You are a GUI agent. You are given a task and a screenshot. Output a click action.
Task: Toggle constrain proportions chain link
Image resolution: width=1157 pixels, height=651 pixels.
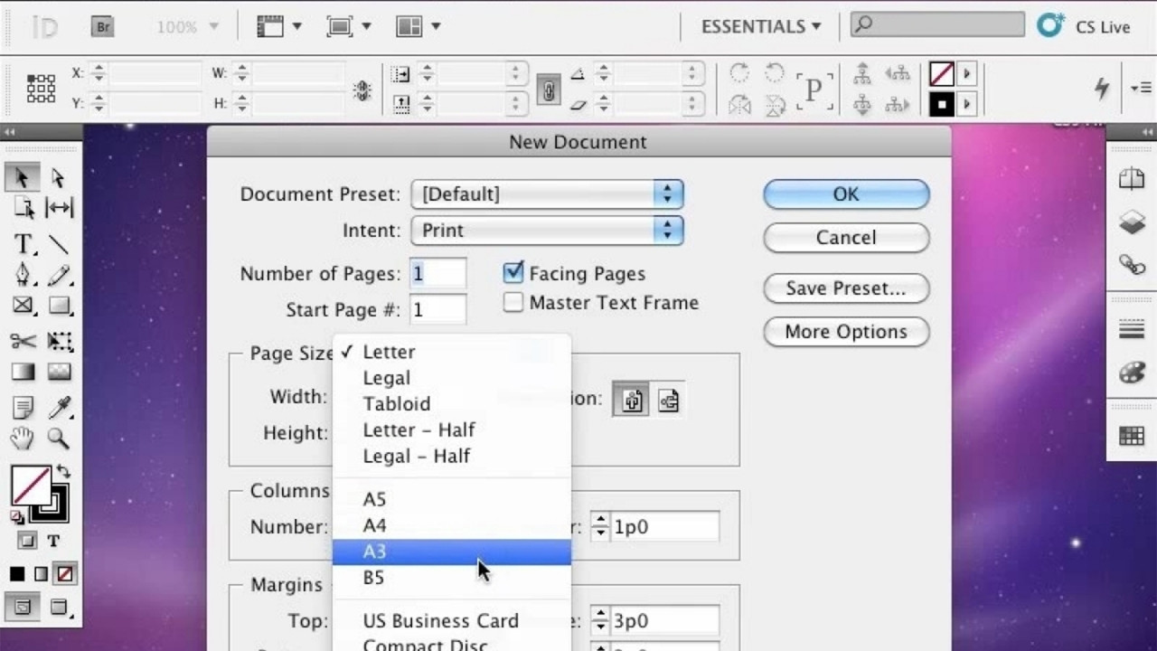pos(548,90)
